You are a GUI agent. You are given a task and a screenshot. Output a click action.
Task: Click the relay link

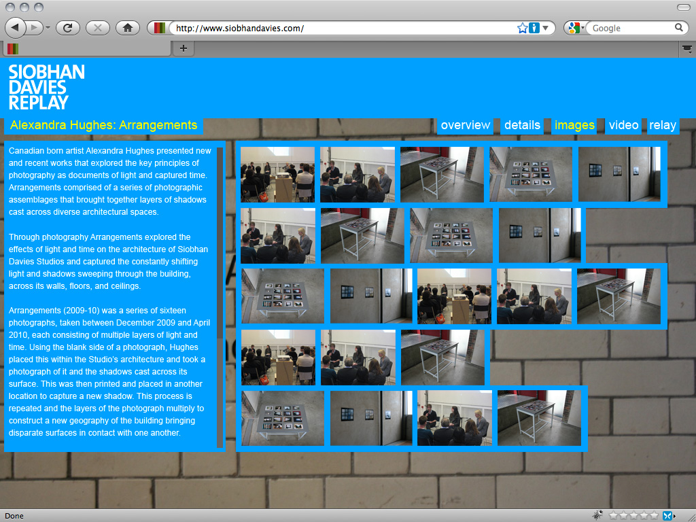(662, 125)
